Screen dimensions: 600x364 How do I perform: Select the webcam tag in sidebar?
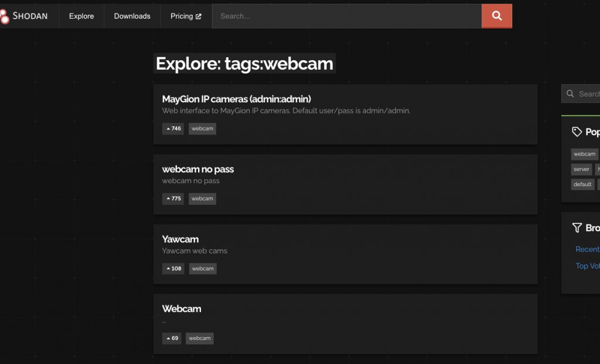pos(584,154)
